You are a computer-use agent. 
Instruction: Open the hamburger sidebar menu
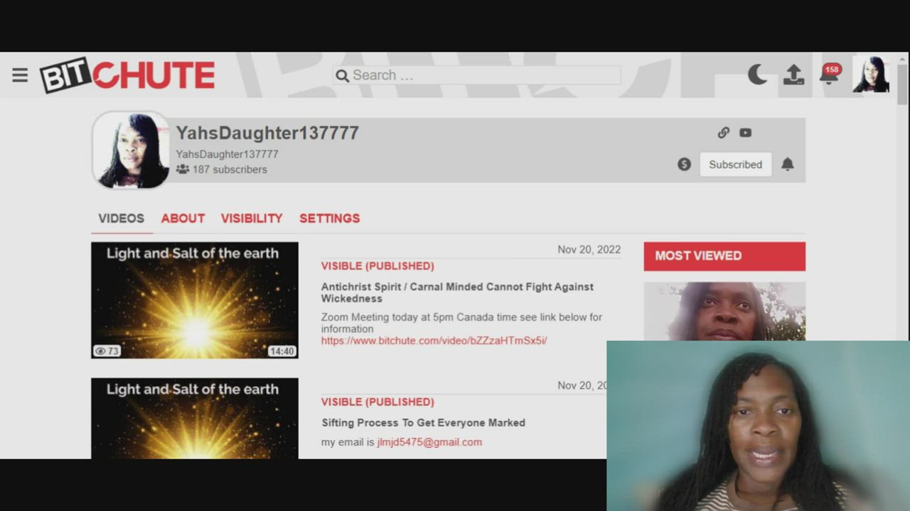click(x=20, y=75)
